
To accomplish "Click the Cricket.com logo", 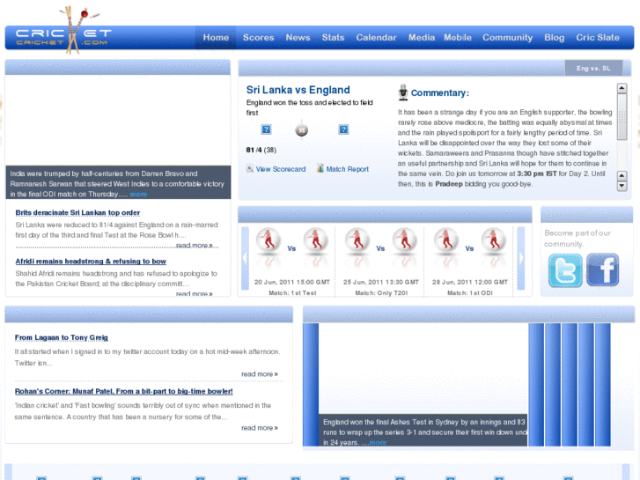I will (63, 31).
